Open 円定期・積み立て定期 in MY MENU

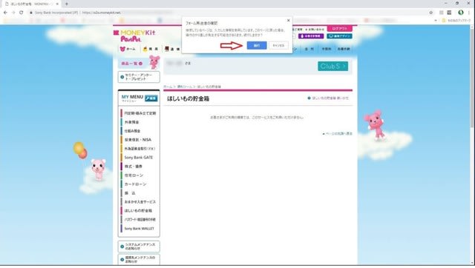pos(140,113)
